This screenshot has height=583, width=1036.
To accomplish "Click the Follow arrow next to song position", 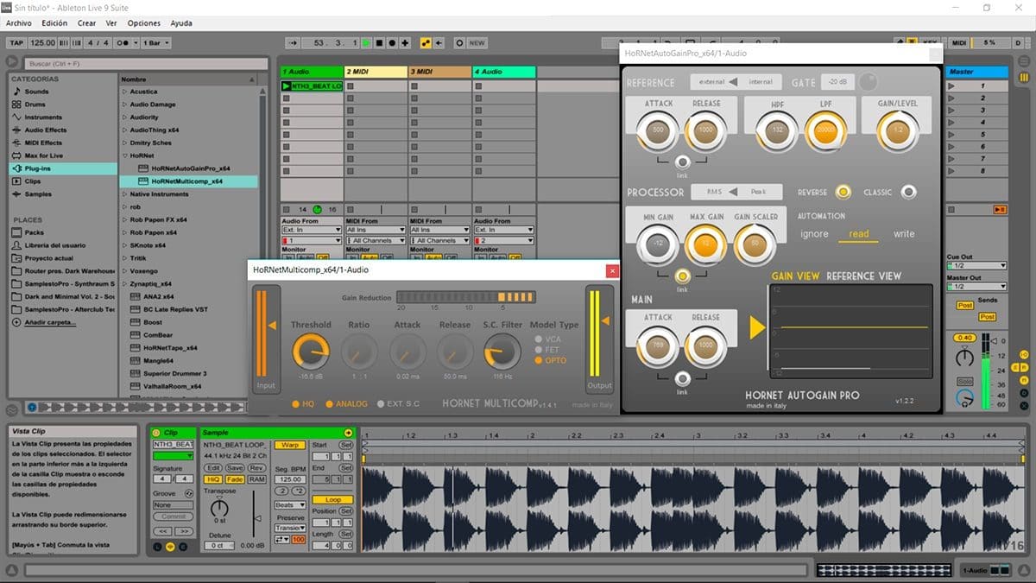I will 291,42.
